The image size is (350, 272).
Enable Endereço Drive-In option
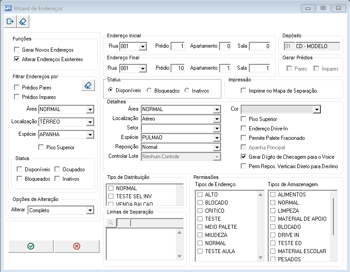click(243, 128)
